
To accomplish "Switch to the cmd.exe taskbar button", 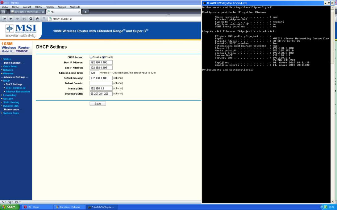I will point(102,207).
